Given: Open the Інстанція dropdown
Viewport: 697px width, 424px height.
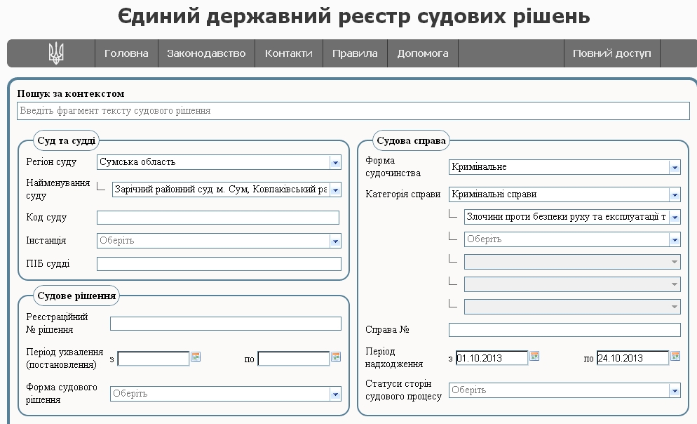Looking at the screenshot, I should coord(334,241).
